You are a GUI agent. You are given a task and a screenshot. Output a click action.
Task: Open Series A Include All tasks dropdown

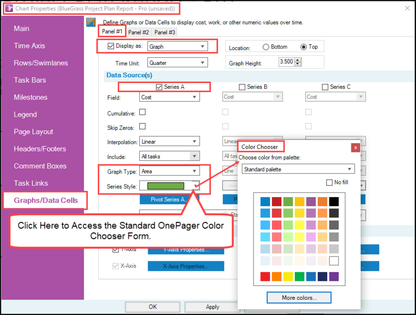click(x=170, y=156)
